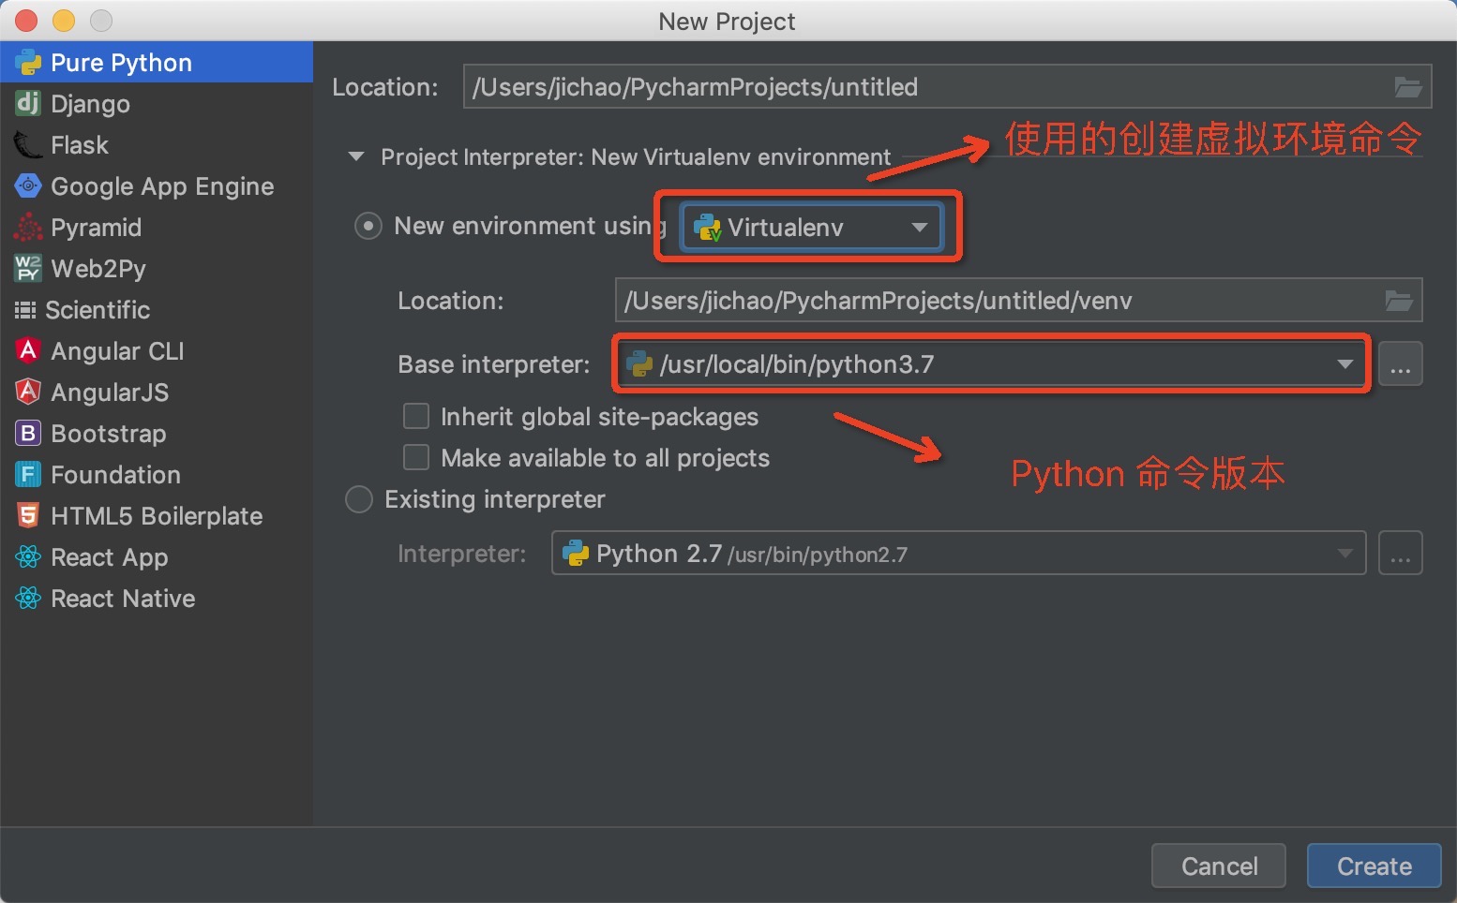The image size is (1457, 903).
Task: Click the React Native icon
Action: (27, 598)
